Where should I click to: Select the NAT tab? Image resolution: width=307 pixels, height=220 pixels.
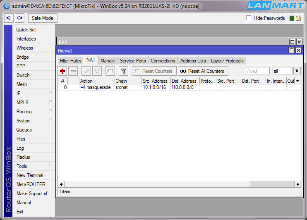tap(91, 60)
